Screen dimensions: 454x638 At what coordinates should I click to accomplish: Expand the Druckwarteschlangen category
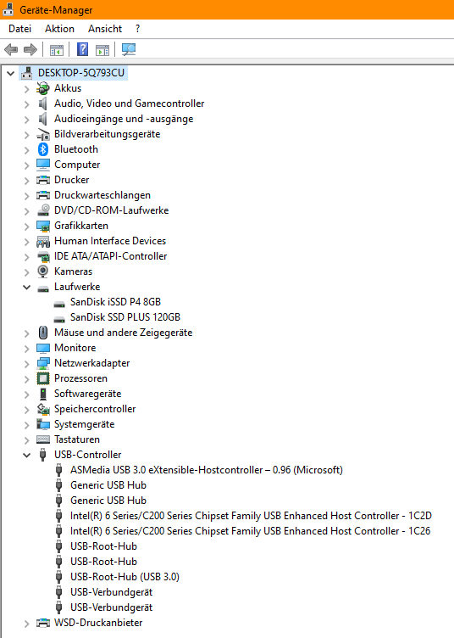point(27,196)
